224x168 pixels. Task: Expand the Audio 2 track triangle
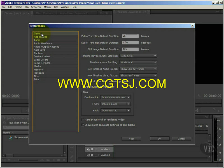[99, 155]
